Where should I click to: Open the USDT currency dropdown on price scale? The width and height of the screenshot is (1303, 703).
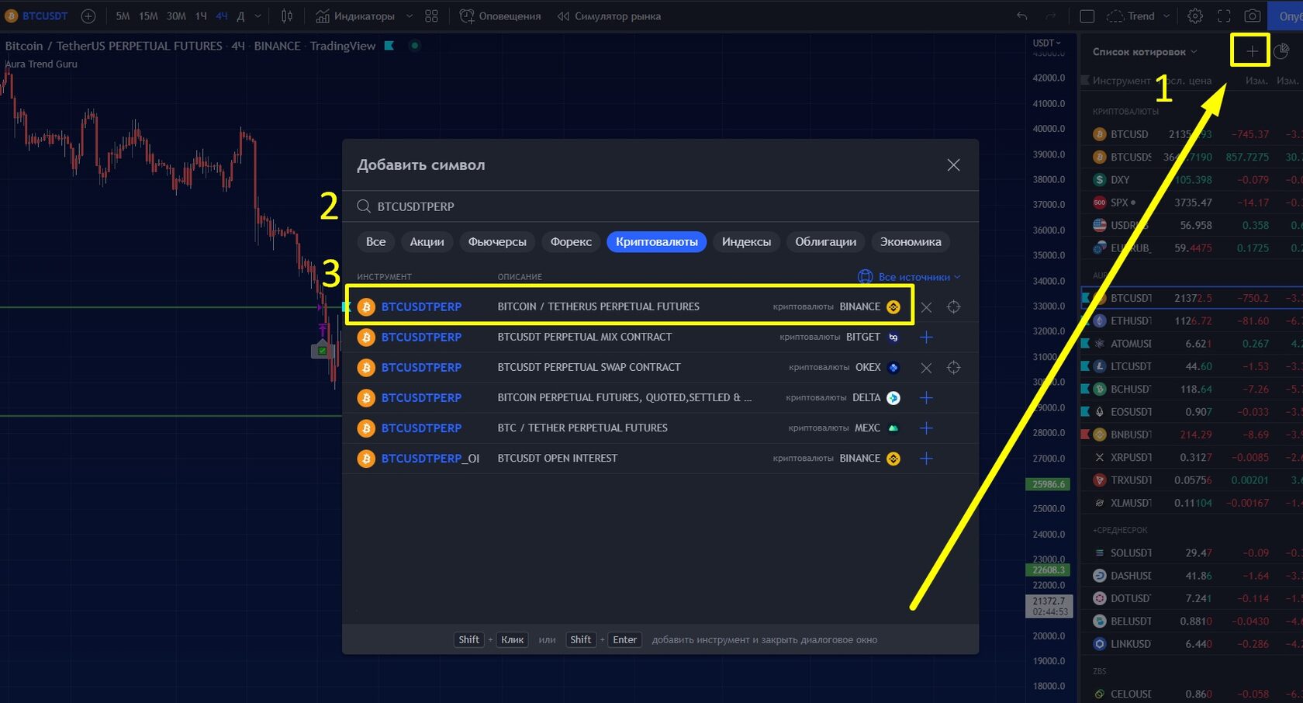pyautogui.click(x=1047, y=43)
